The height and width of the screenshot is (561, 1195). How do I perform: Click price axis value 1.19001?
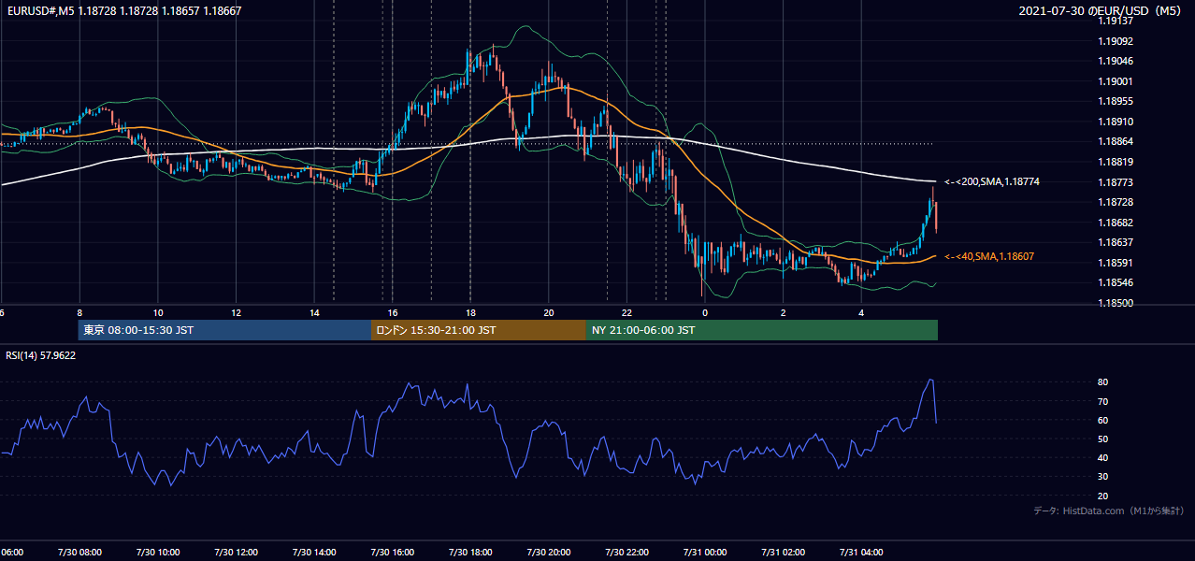1116,81
